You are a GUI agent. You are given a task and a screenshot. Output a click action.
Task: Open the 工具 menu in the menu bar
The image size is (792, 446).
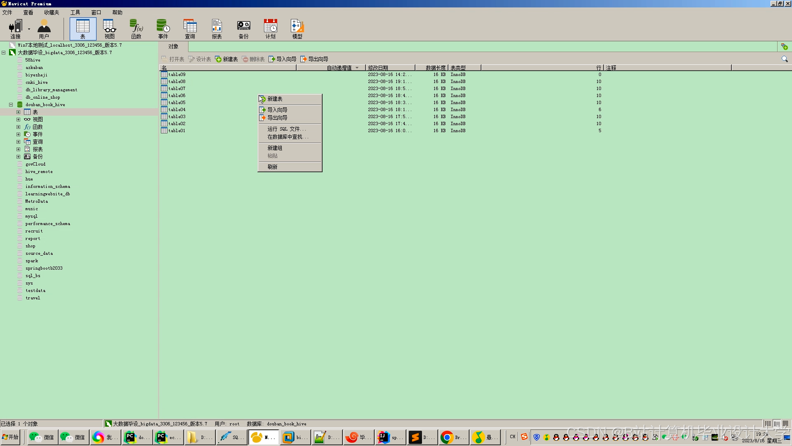pos(75,12)
